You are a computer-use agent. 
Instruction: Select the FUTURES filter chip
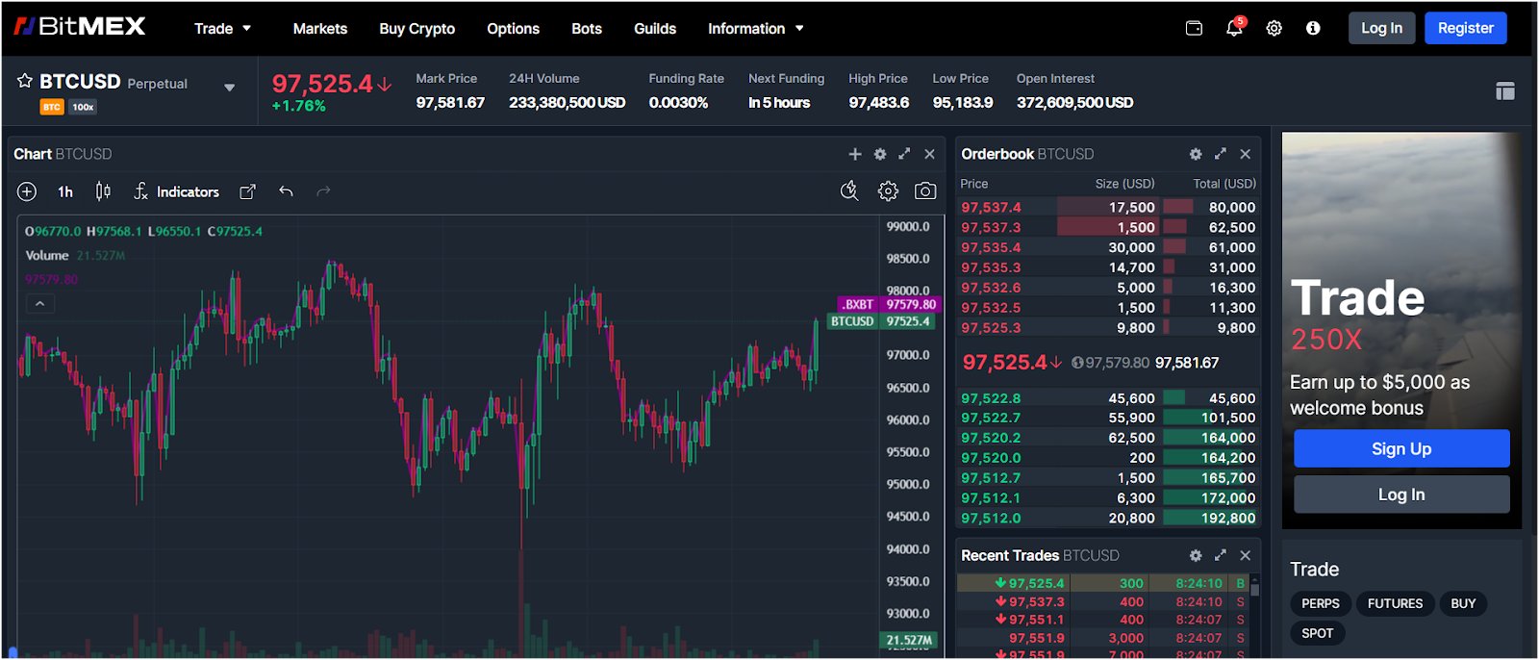pyautogui.click(x=1395, y=603)
